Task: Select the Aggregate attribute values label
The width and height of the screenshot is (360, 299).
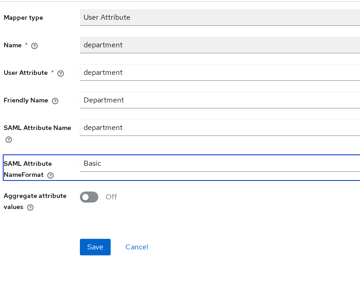Action: 35,201
